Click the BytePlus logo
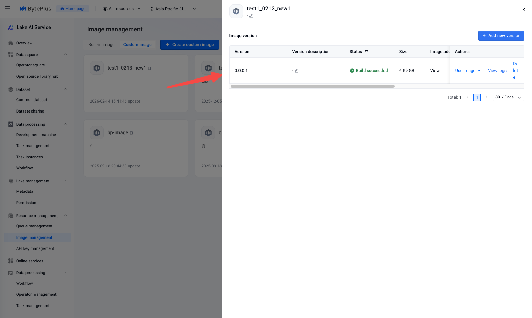 coord(35,9)
